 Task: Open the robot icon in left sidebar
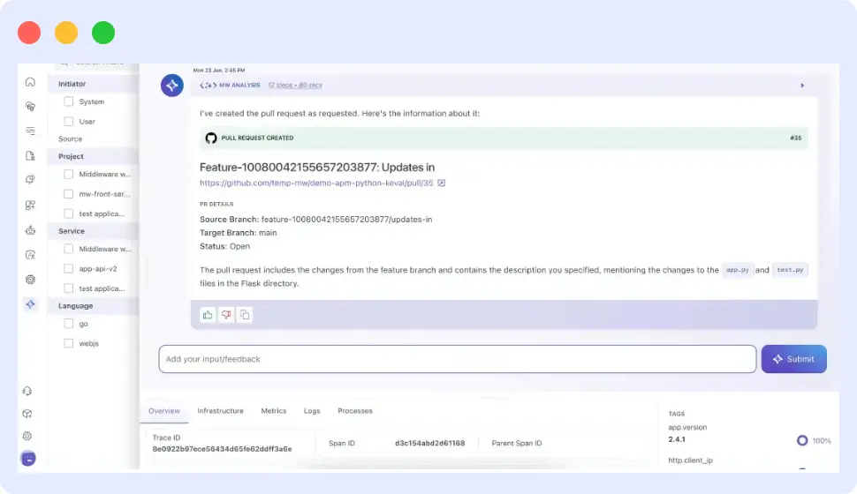click(30, 230)
